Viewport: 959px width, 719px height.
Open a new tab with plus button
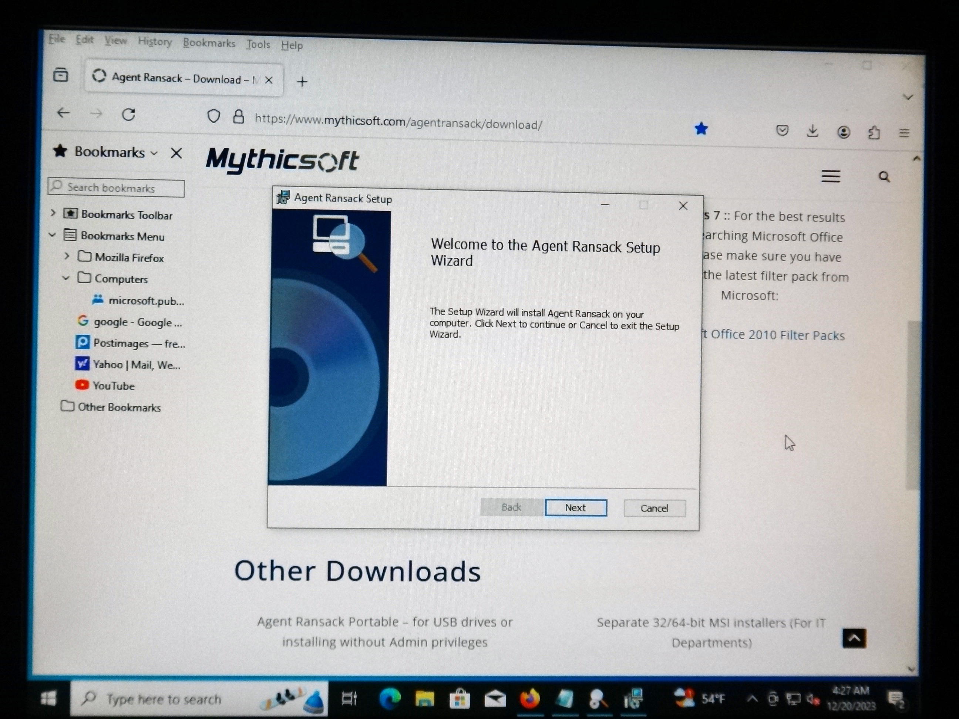click(302, 81)
